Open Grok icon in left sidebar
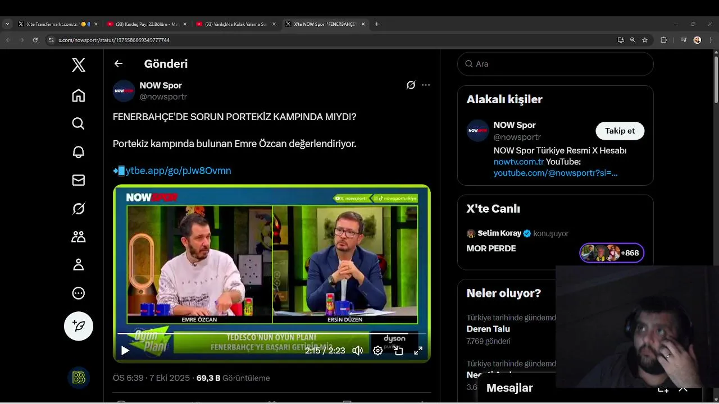 point(79,209)
